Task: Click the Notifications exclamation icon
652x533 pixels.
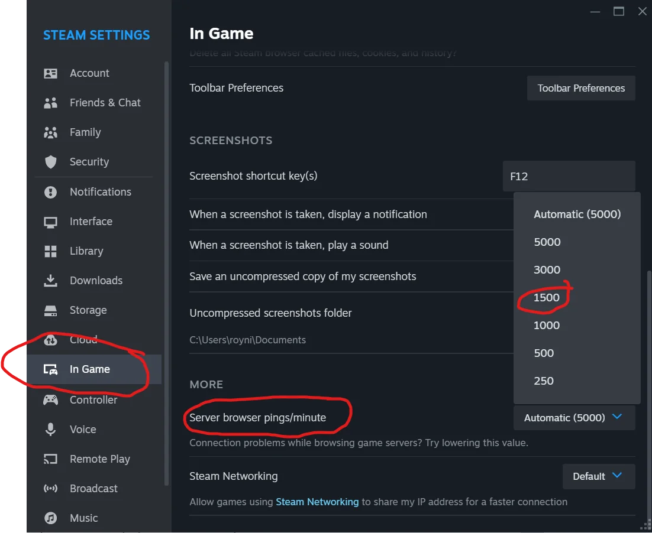Action: pos(51,192)
